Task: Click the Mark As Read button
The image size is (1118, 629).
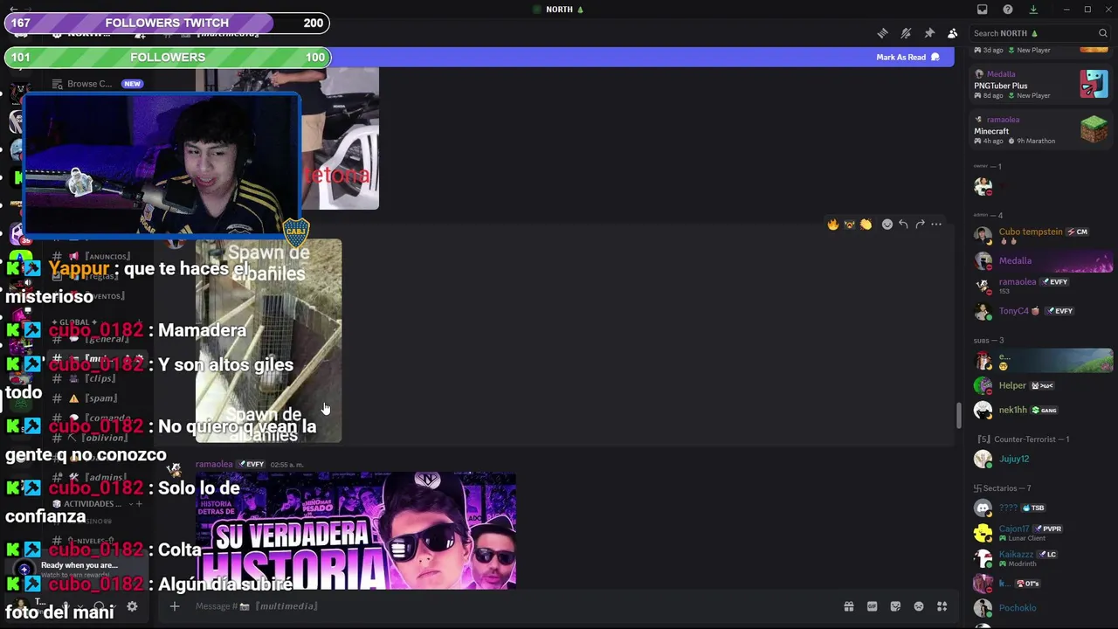Action: pyautogui.click(x=908, y=57)
